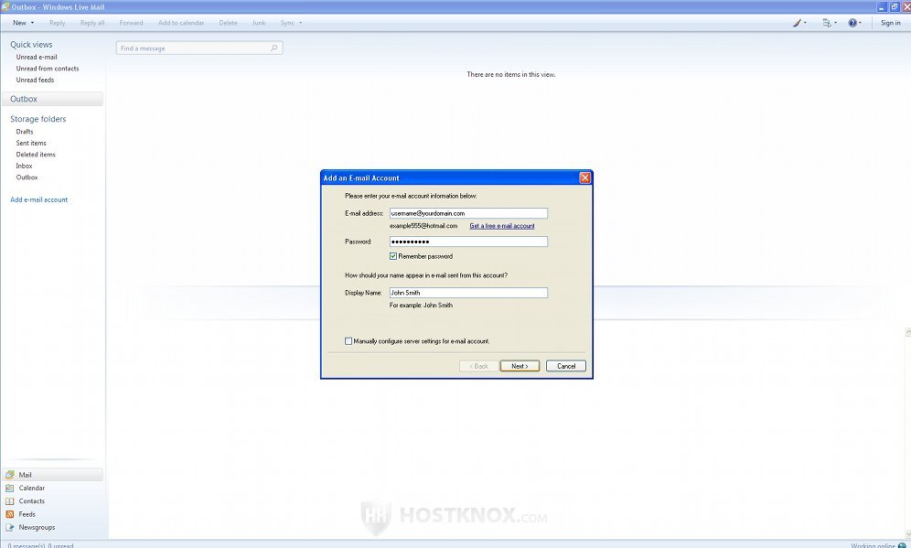The image size is (911, 548).
Task: Open the Menus icon dropdown in toolbar
Action: click(x=829, y=23)
